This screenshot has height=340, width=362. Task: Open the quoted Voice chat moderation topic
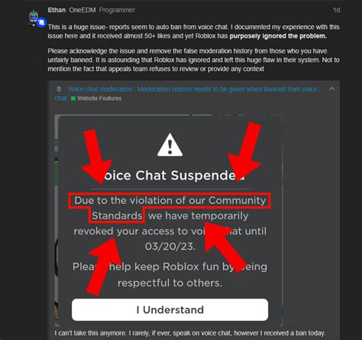click(186, 93)
